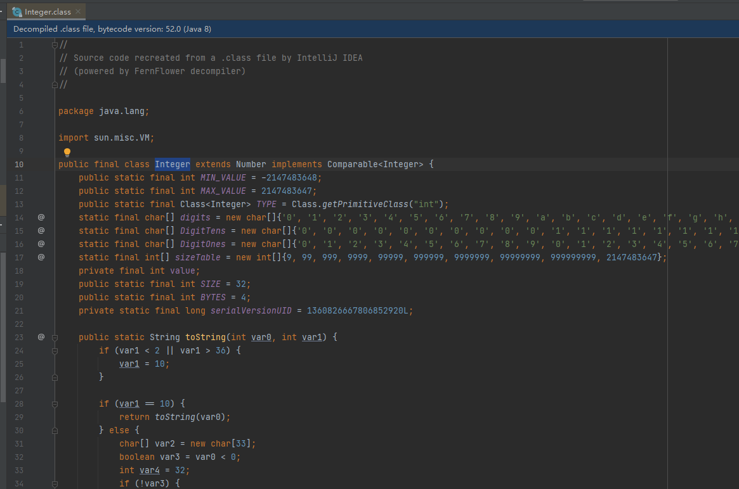The image size is (739, 489).
Task: Close the Integer.class tab
Action: [x=78, y=12]
